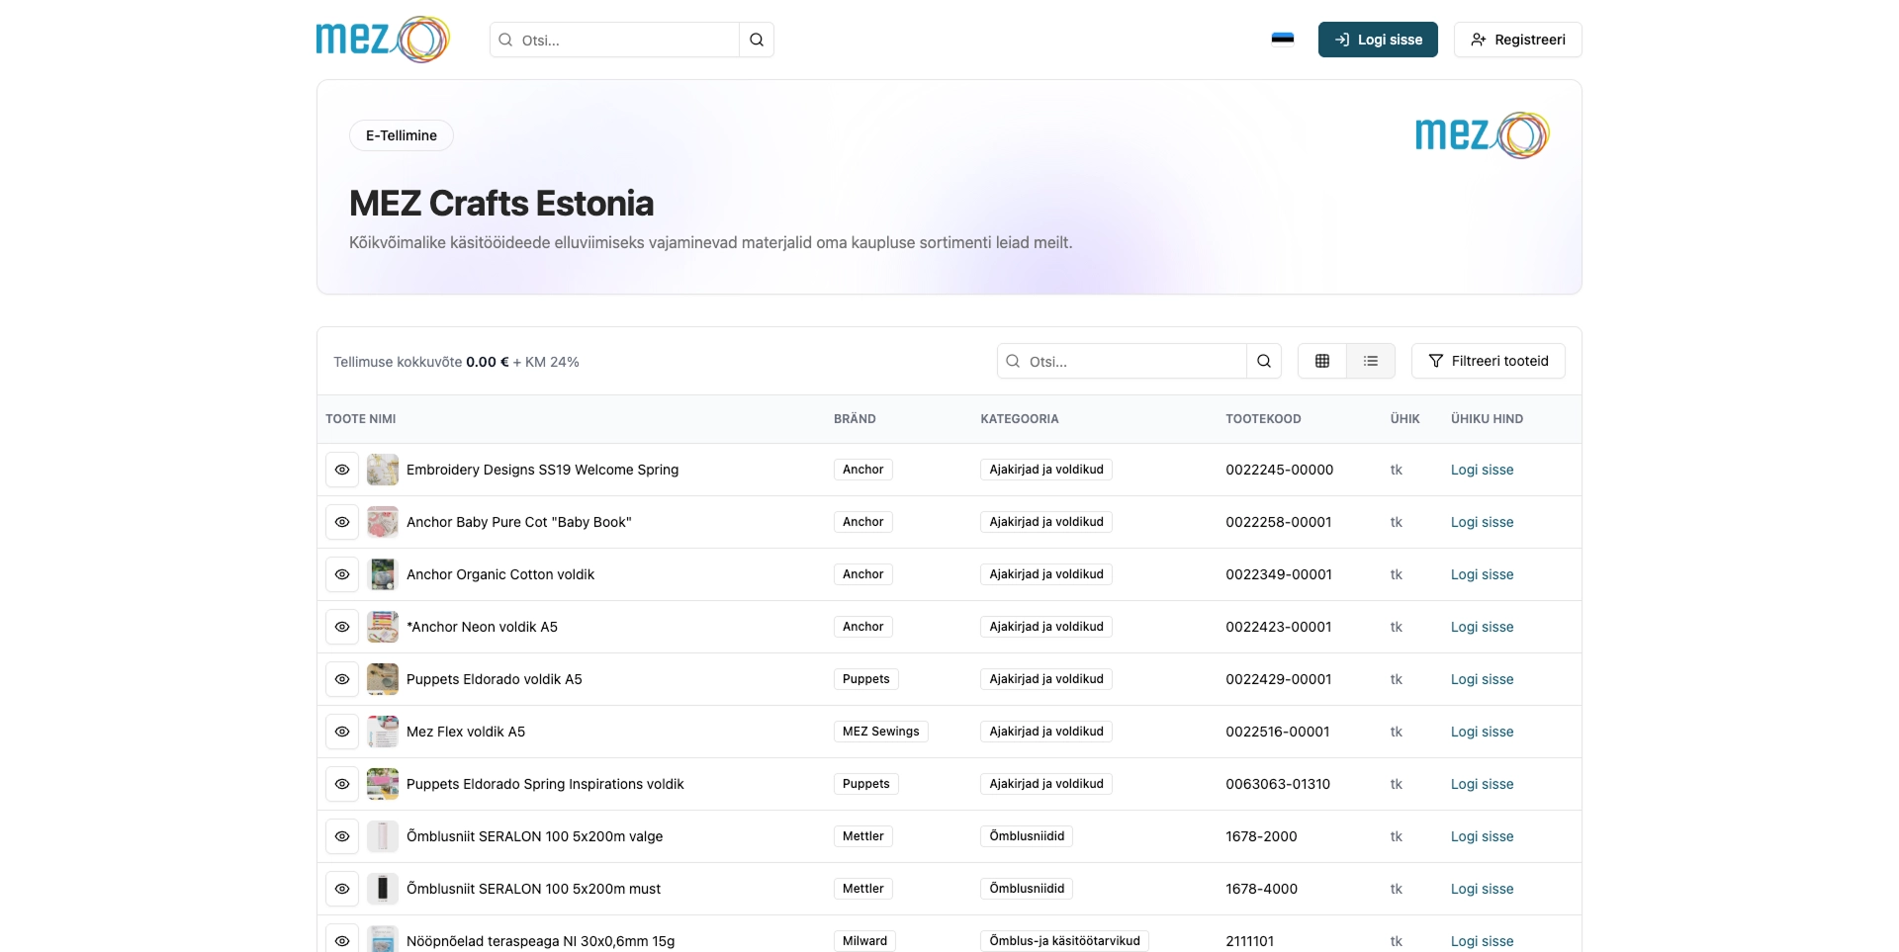View details of Embroidery Designs SS19 Welcome Spring
Screen dimensions: 1899x952
(342, 470)
